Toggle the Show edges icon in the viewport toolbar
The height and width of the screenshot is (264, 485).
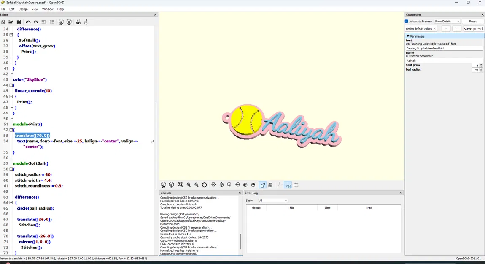[x=296, y=185]
